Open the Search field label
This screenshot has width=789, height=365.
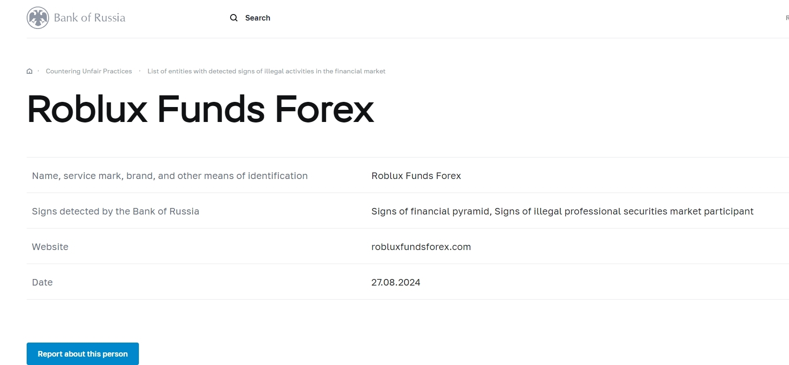tap(258, 18)
